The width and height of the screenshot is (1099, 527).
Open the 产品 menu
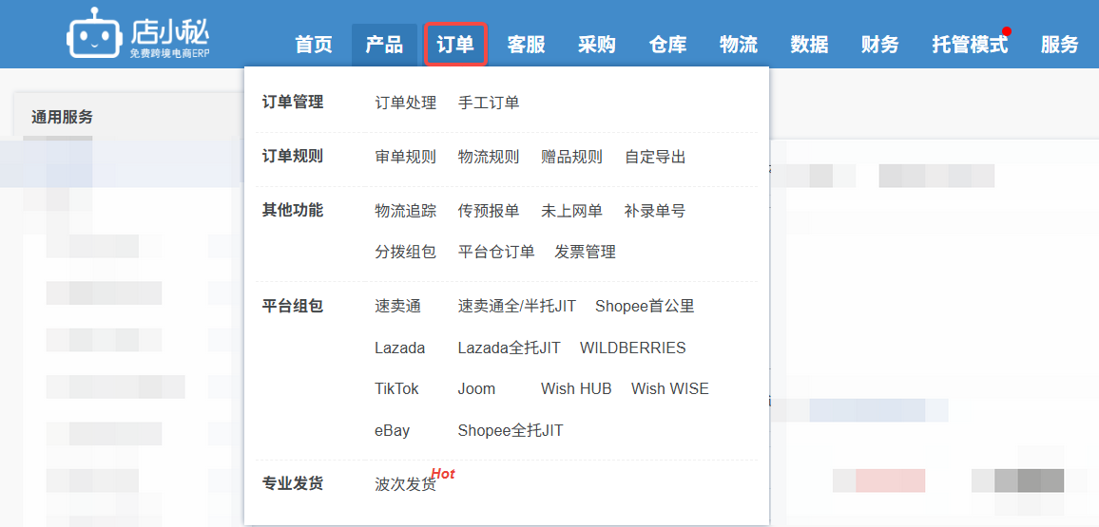tap(384, 45)
